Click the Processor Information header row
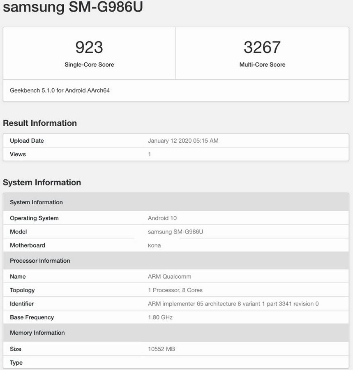 coord(176,261)
